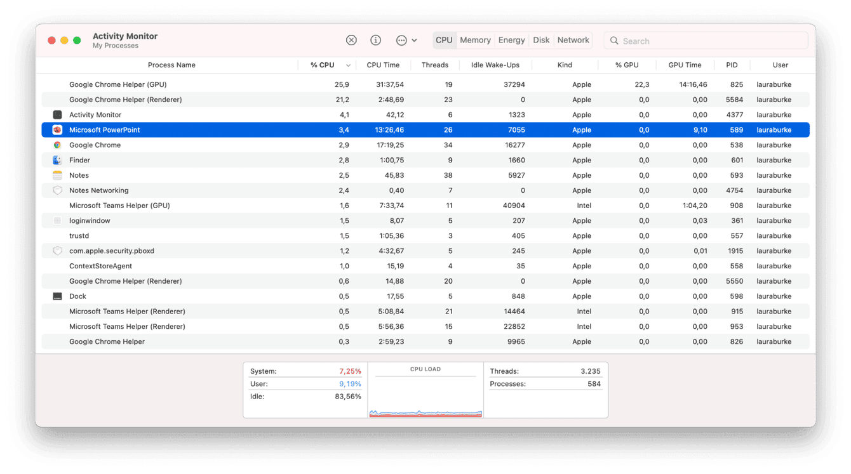This screenshot has height=474, width=851.
Task: Click the Finder icon in process list
Action: (57, 161)
